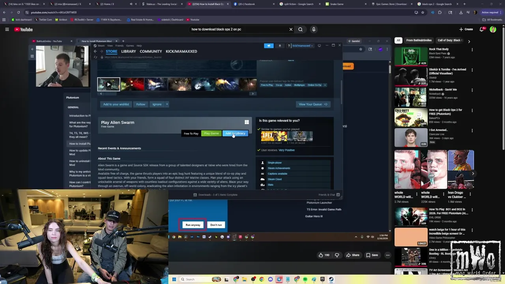
Task: Click Steam STORE tab in video
Action: [111, 51]
